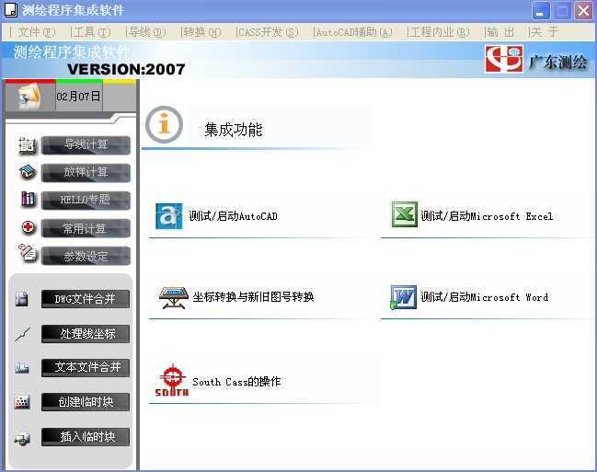This screenshot has height=472, width=597.
Task: Open the 关于 menu
Action: coord(545,32)
